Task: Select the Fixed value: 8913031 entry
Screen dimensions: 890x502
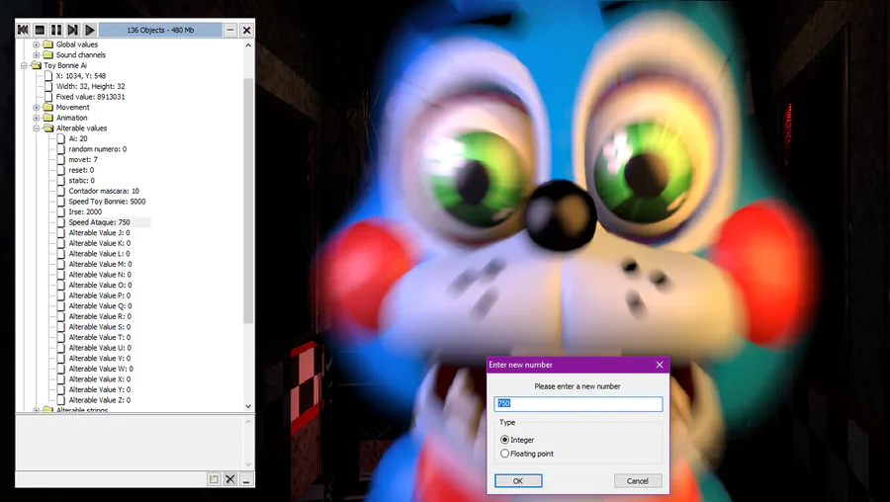Action: [90, 97]
